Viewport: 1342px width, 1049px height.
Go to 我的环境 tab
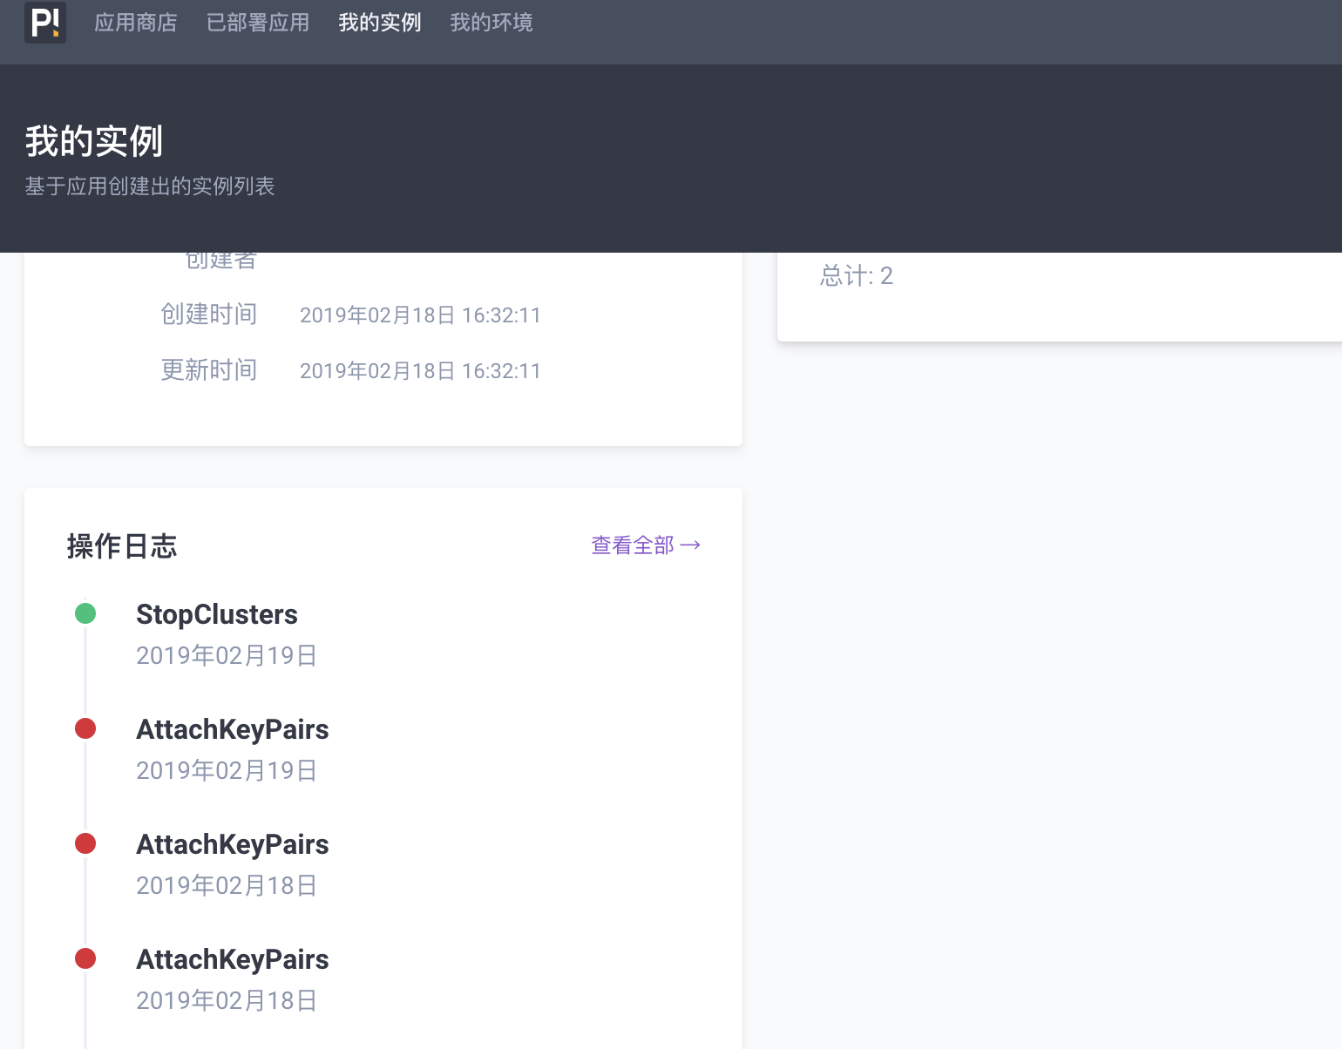tap(491, 23)
